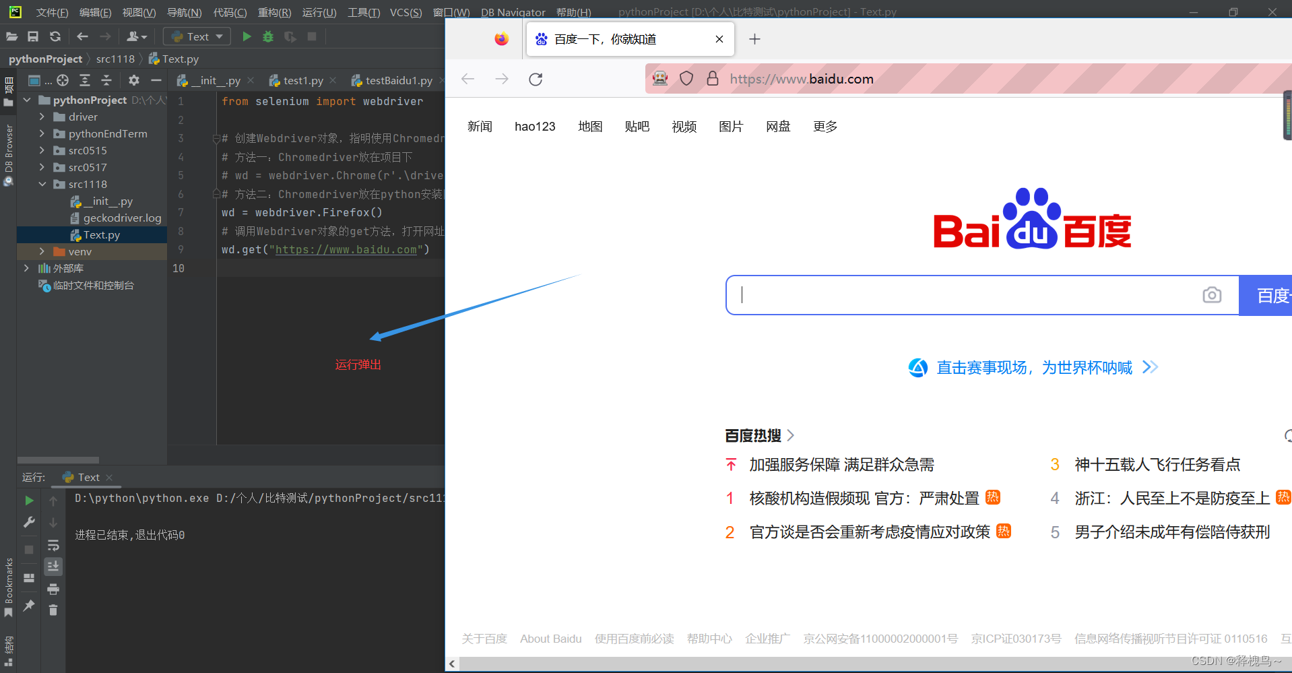
Task: Open the Bookmarks side tool window
Action: 8,586
